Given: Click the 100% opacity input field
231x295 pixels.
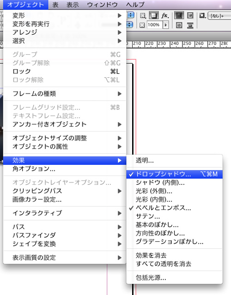Looking at the screenshot, I should pos(154,25).
